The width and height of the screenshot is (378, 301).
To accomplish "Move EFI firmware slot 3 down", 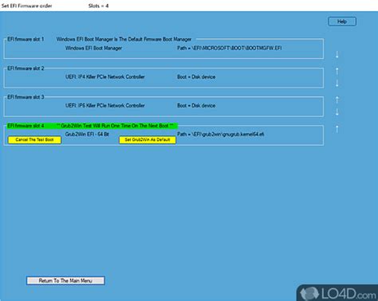I will tap(337, 112).
